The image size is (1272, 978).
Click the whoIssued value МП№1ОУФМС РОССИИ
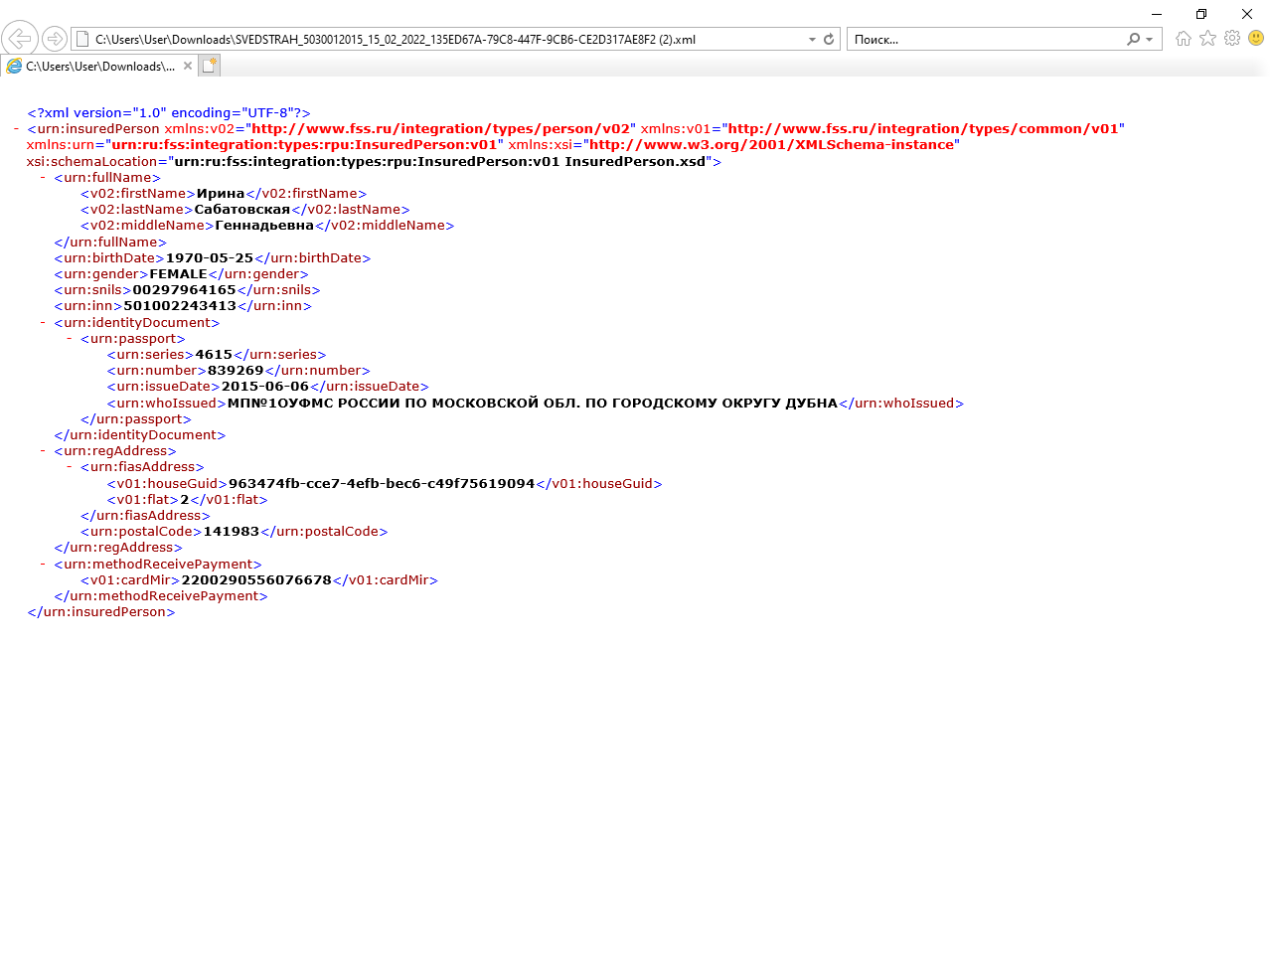(533, 404)
